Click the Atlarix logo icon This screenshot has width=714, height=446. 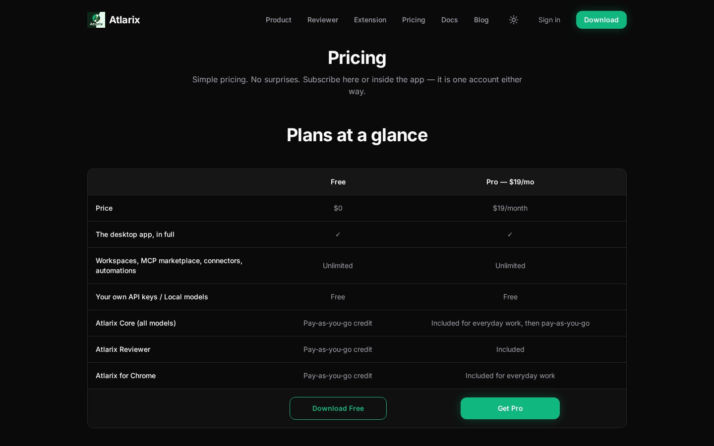96,20
